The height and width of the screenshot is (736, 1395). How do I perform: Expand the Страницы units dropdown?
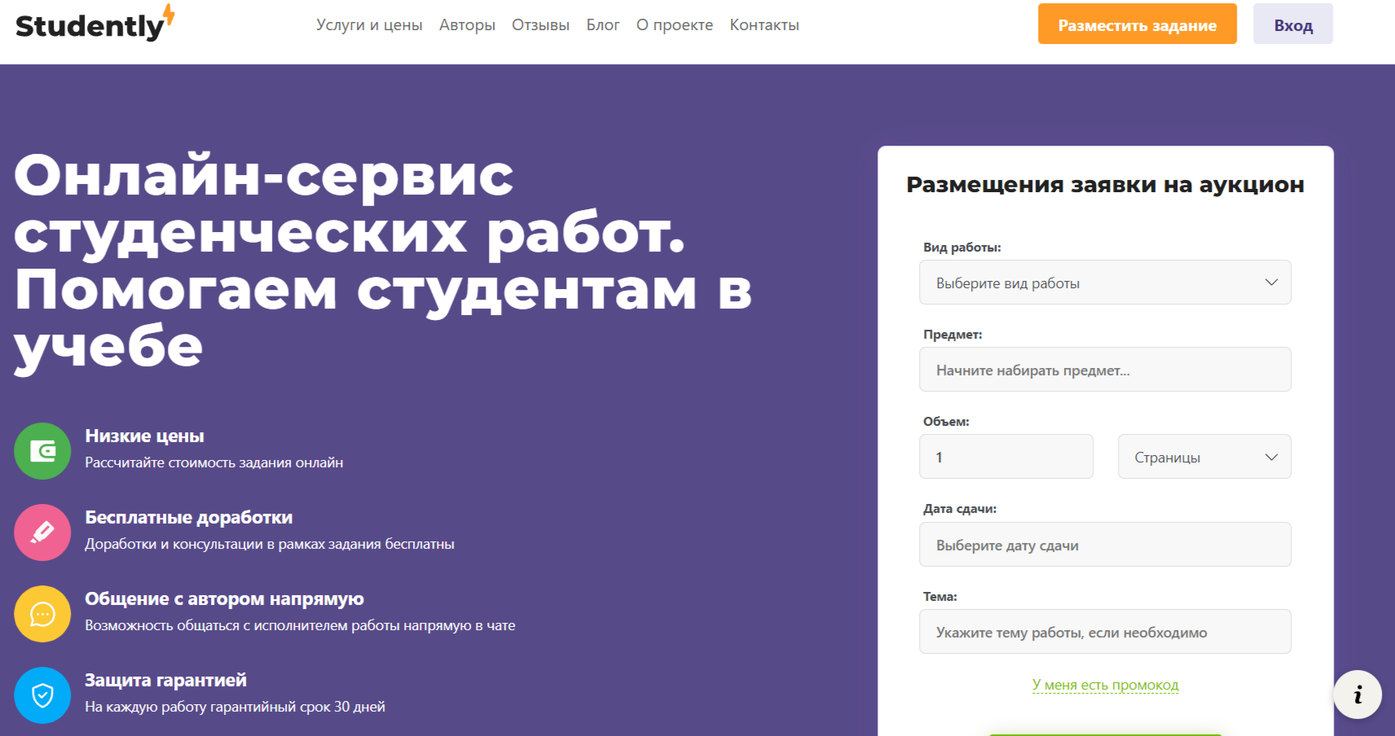tap(1204, 457)
